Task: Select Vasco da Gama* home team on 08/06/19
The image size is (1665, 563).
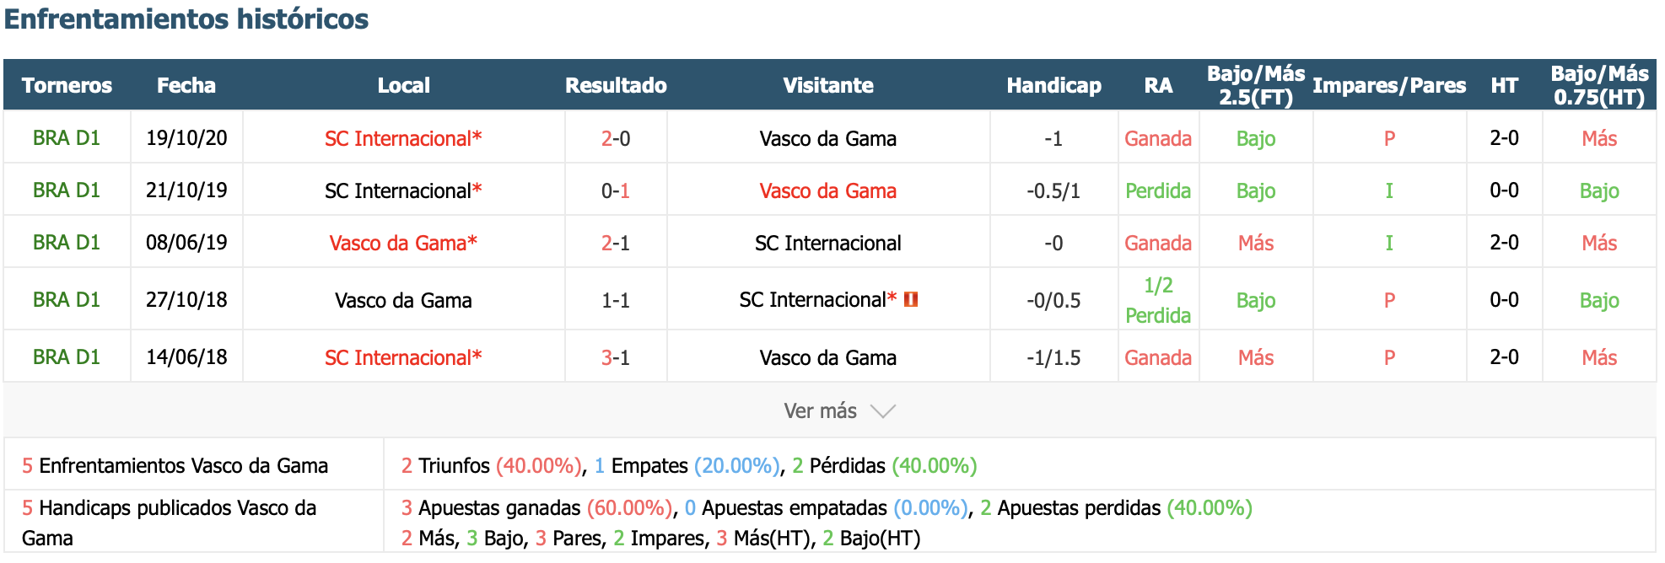Action: pos(403,243)
